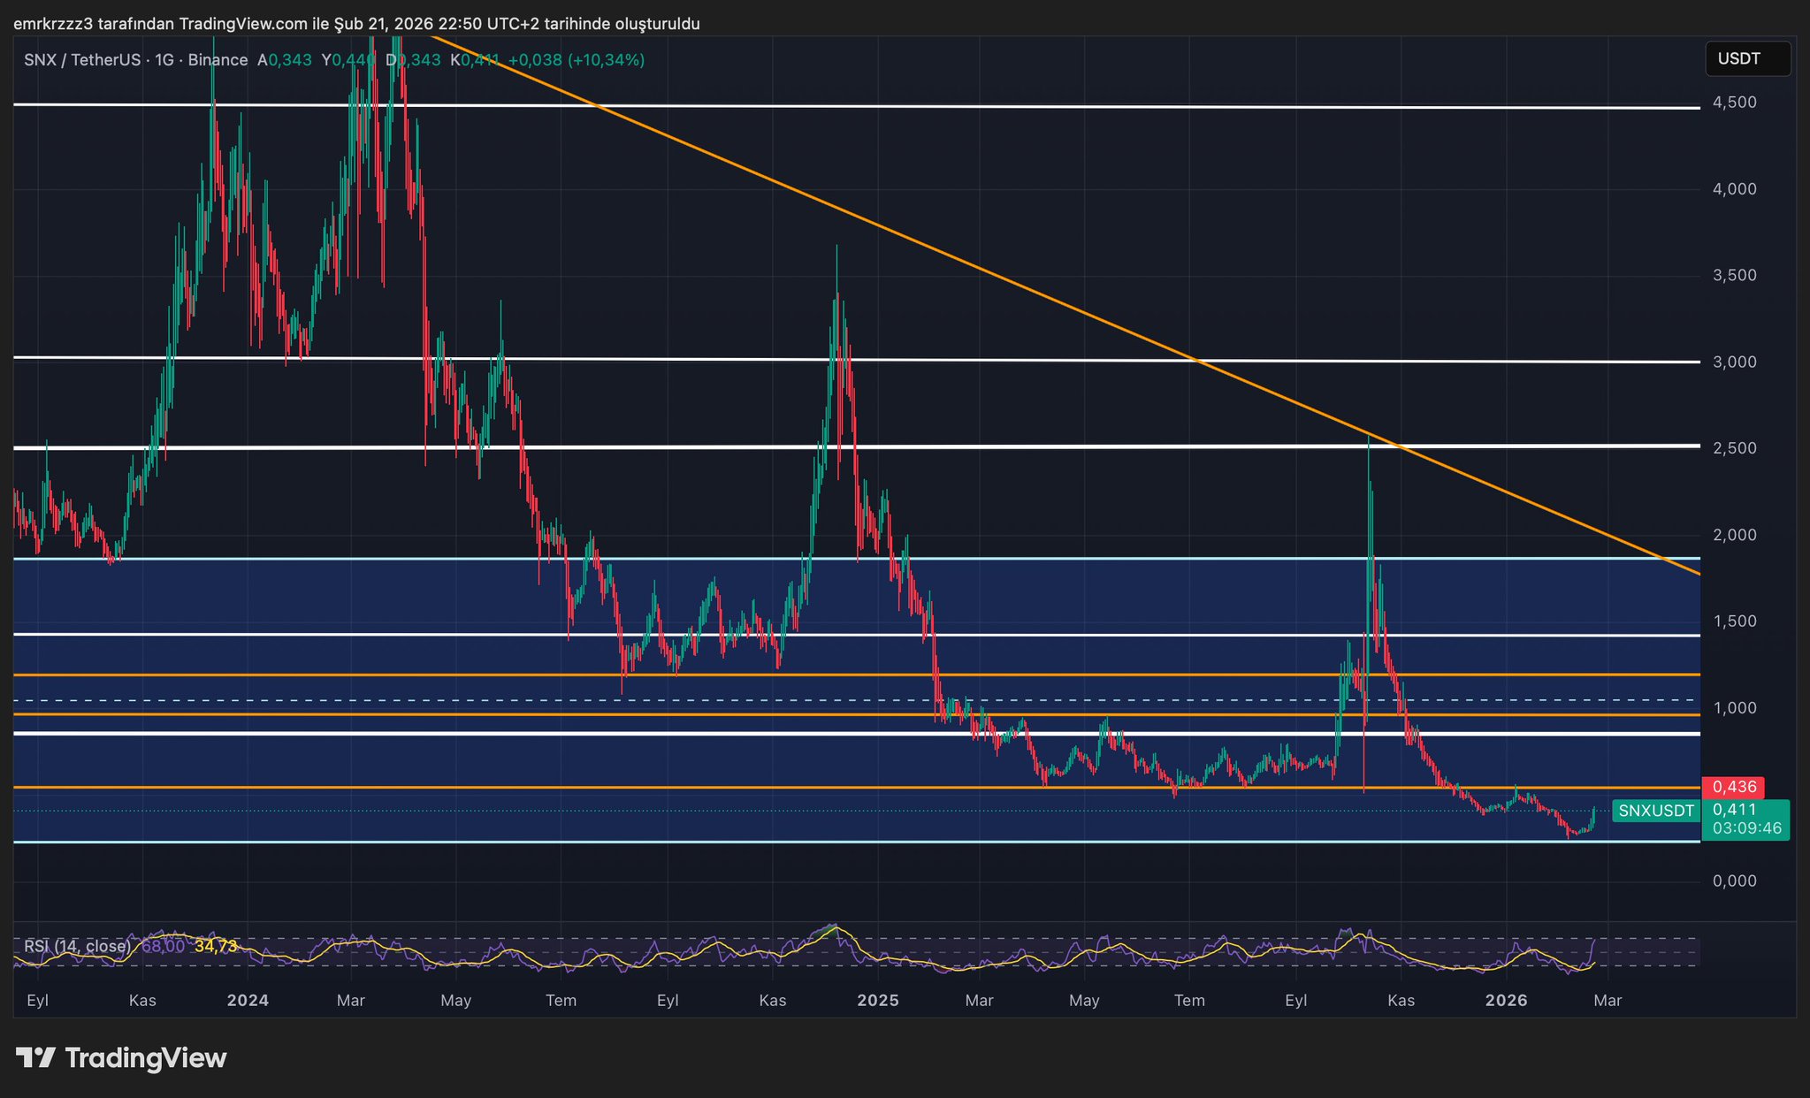Click the +10,34% change value

pos(606,60)
